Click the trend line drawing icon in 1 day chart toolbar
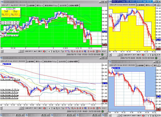 click(66, 51)
